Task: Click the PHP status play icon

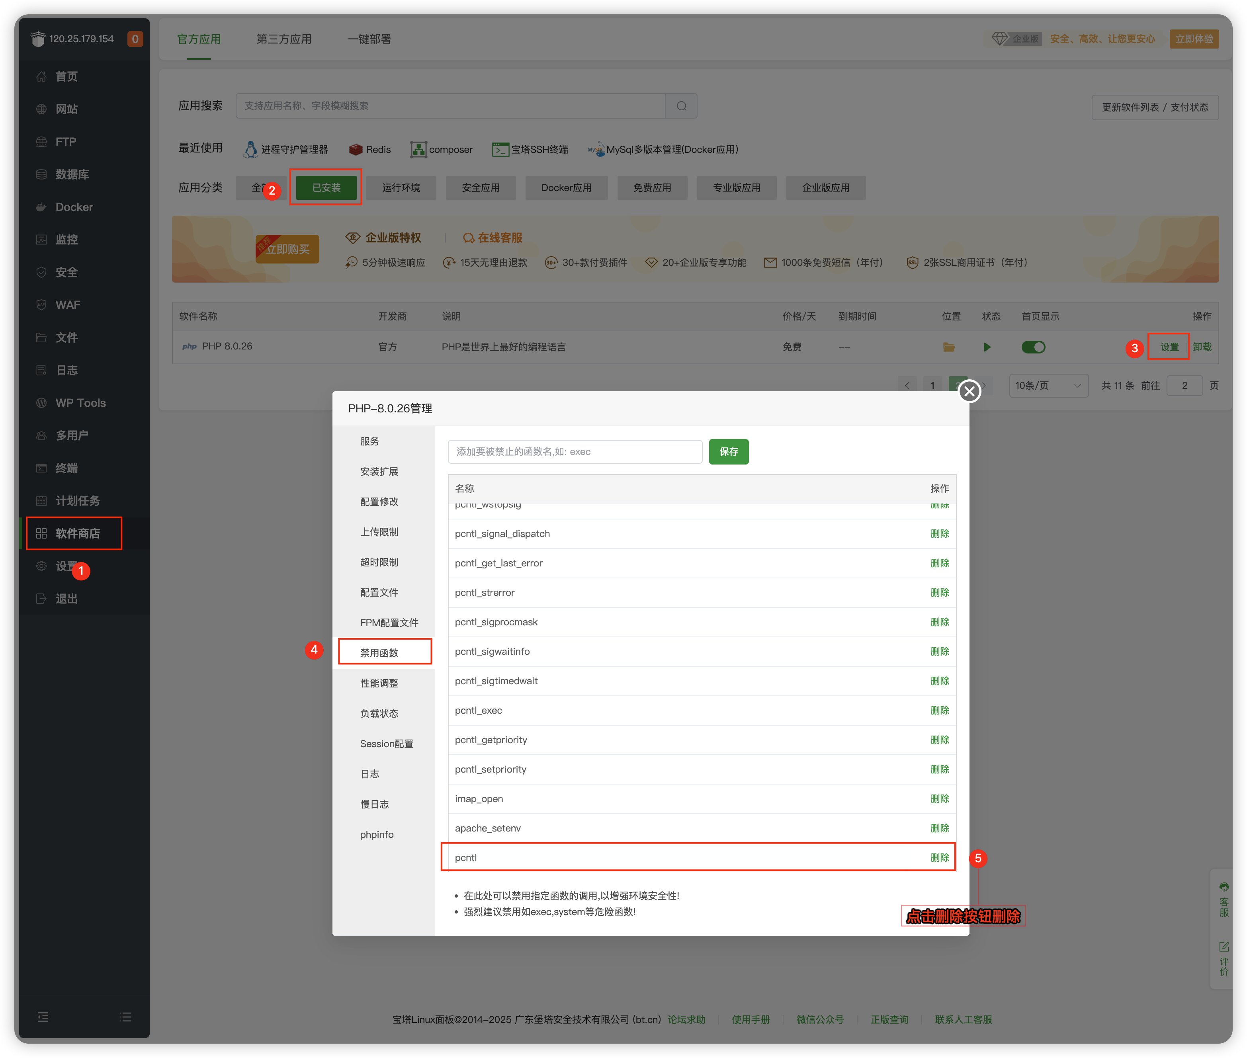Action: point(987,347)
